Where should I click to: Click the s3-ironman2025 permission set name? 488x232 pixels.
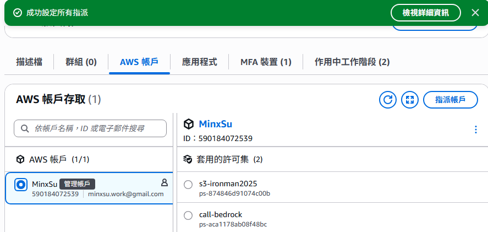[x=228, y=184]
